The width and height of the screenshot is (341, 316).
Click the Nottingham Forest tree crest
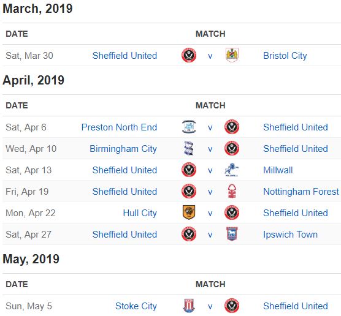[x=232, y=191]
